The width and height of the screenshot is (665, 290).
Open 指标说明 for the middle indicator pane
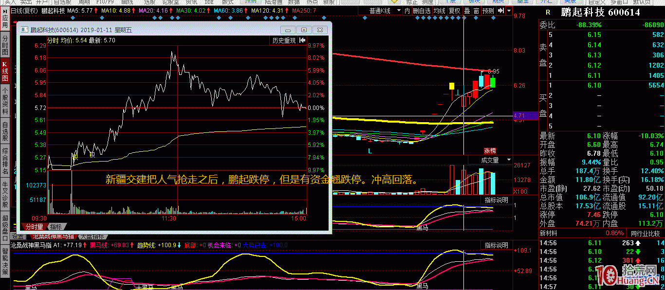[497, 200]
